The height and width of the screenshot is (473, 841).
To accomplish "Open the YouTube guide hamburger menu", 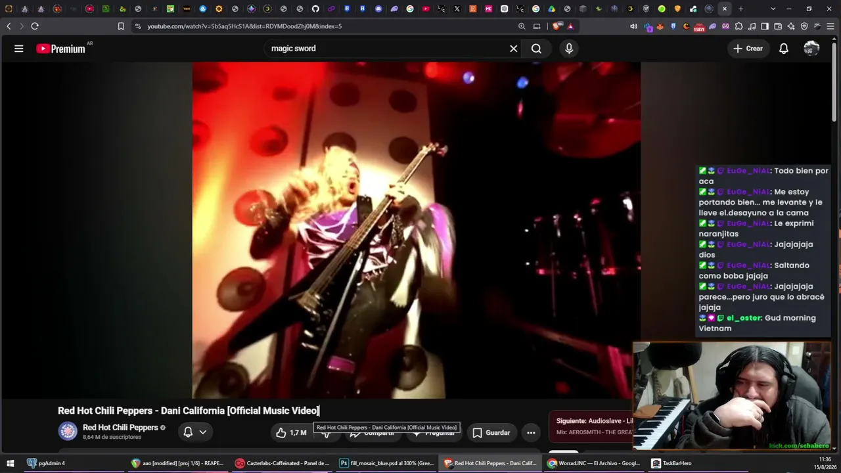I will pos(19,49).
